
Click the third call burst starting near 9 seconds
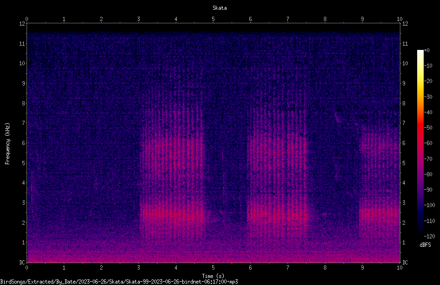pos(379,182)
